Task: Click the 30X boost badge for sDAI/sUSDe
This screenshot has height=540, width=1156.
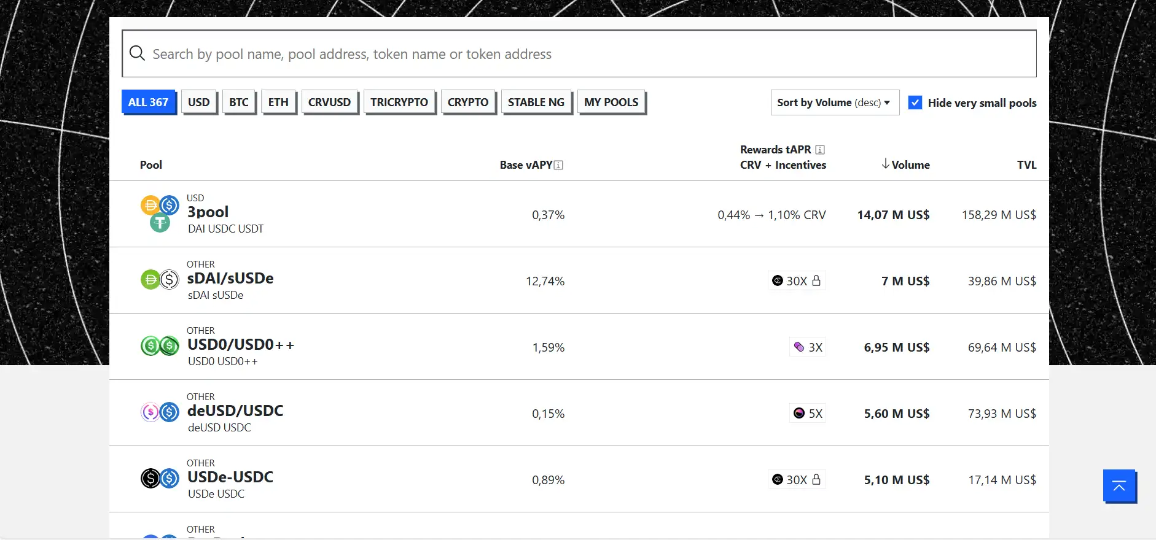Action: coord(797,281)
